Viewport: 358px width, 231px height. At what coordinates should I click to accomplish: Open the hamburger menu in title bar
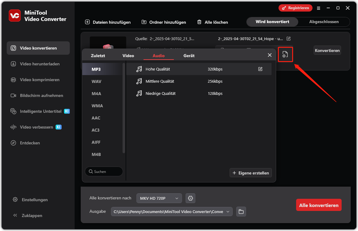(x=318, y=8)
